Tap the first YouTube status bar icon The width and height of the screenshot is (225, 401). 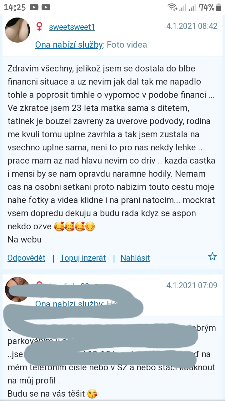[34, 7]
